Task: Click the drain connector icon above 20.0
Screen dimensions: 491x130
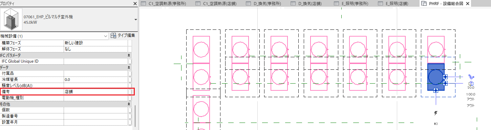Action: point(471,83)
